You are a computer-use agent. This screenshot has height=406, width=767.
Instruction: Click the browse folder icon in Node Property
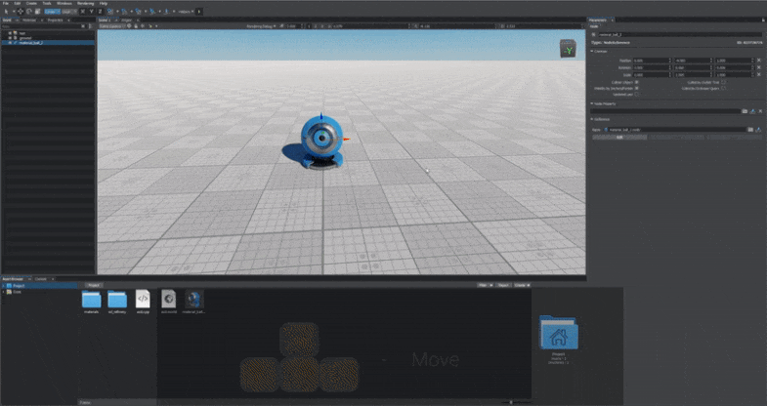coord(744,111)
